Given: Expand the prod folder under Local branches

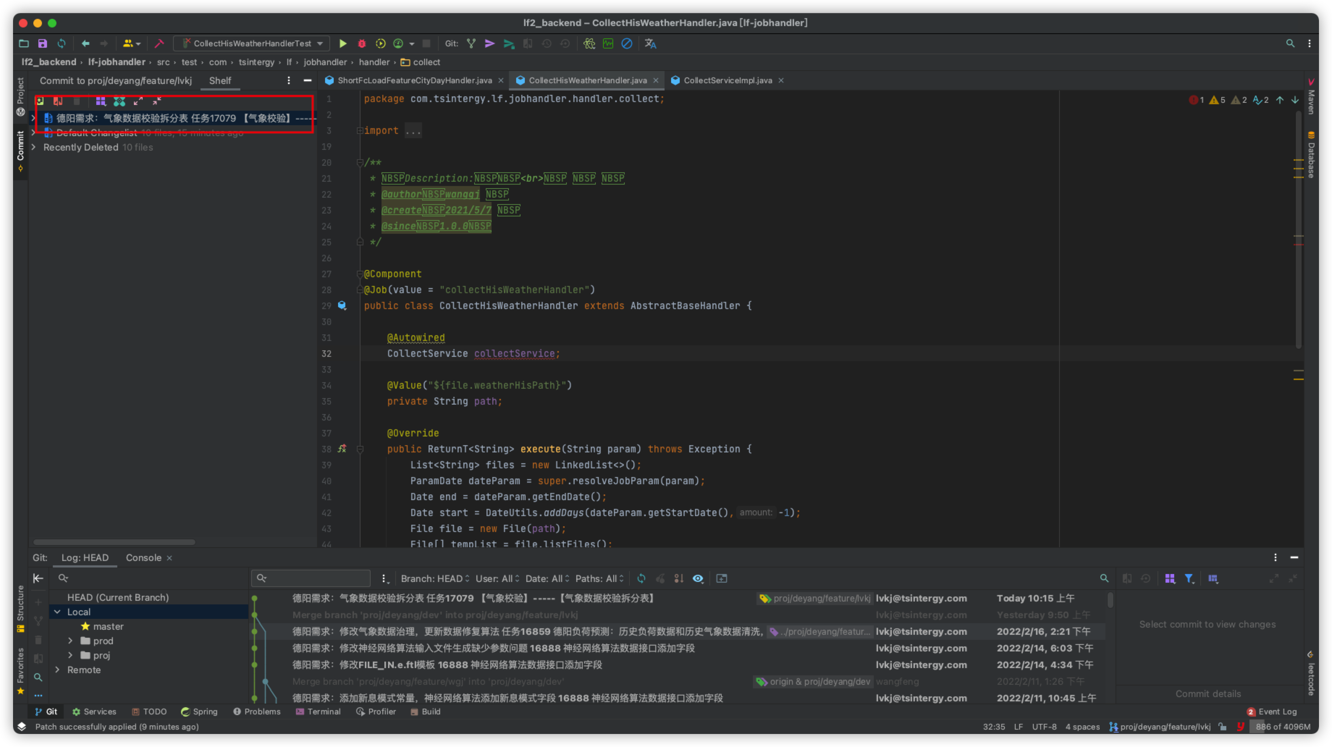Looking at the screenshot, I should click(70, 641).
